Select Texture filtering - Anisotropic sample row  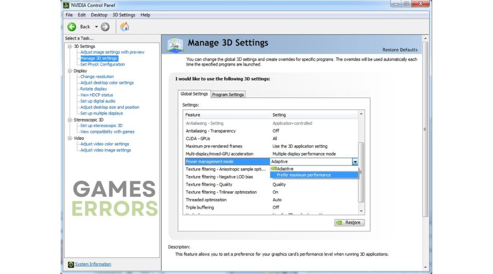(x=227, y=169)
